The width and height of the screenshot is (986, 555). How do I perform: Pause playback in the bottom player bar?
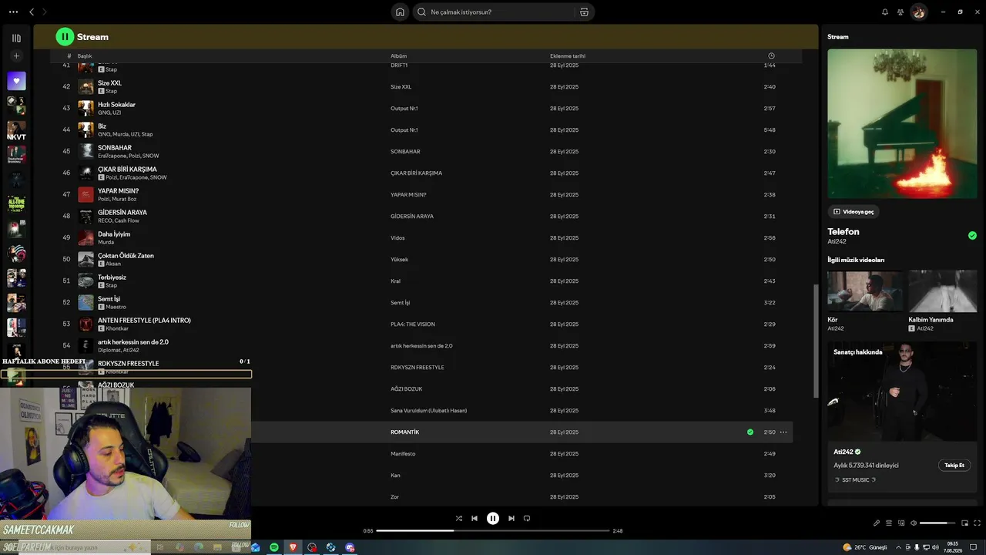493,519
